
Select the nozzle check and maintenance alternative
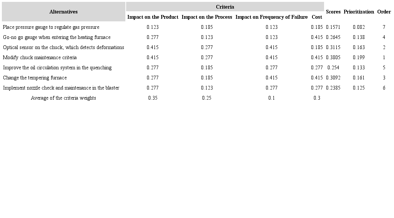[x=61, y=88]
